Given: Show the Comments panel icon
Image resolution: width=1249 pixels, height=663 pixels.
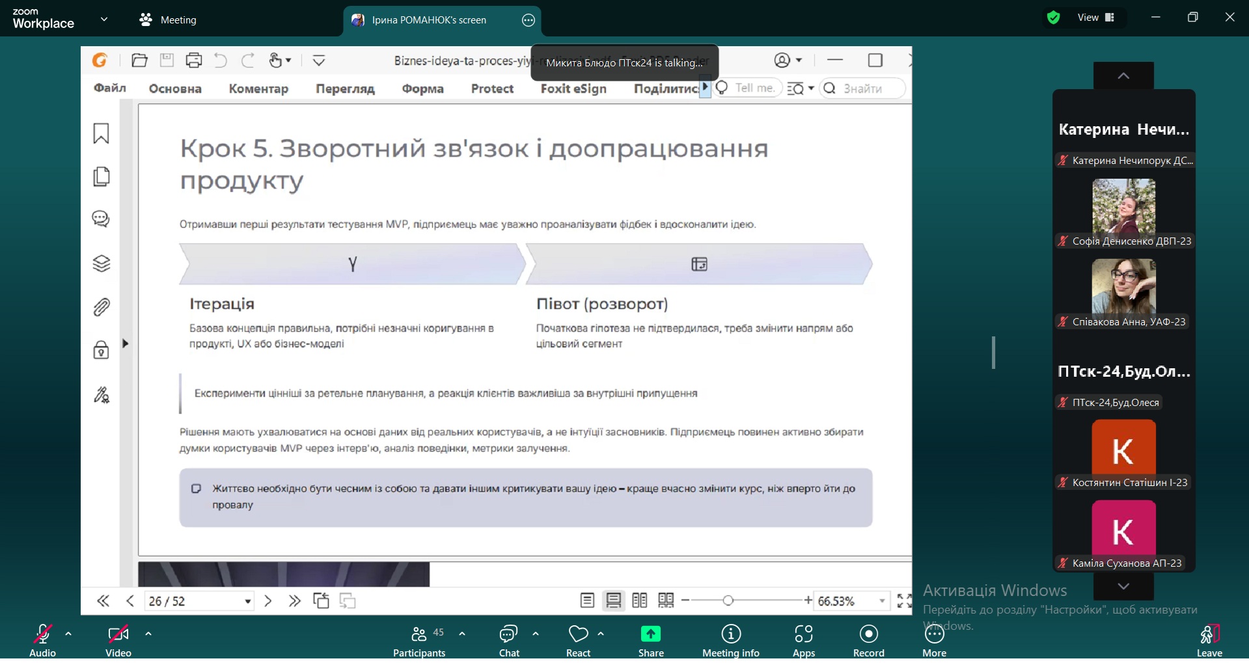Looking at the screenshot, I should coord(101,219).
